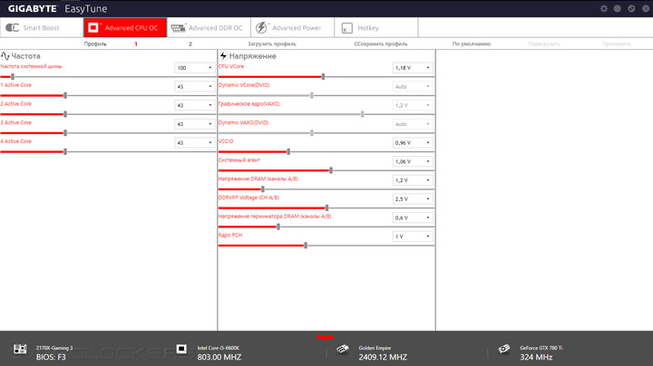Click the DRAM terminator voltage slider handle
653x366 pixels.
click(278, 226)
